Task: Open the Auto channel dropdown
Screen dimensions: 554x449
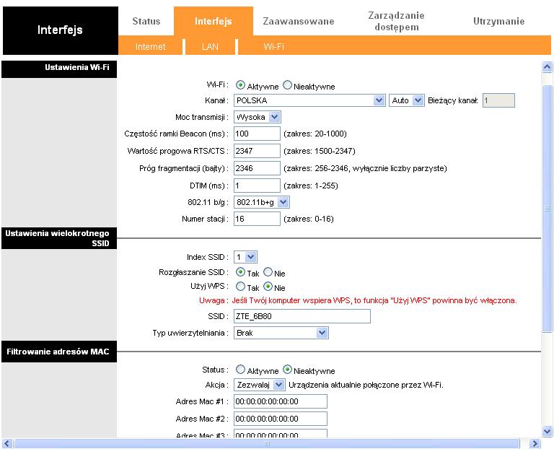Action: click(x=406, y=100)
